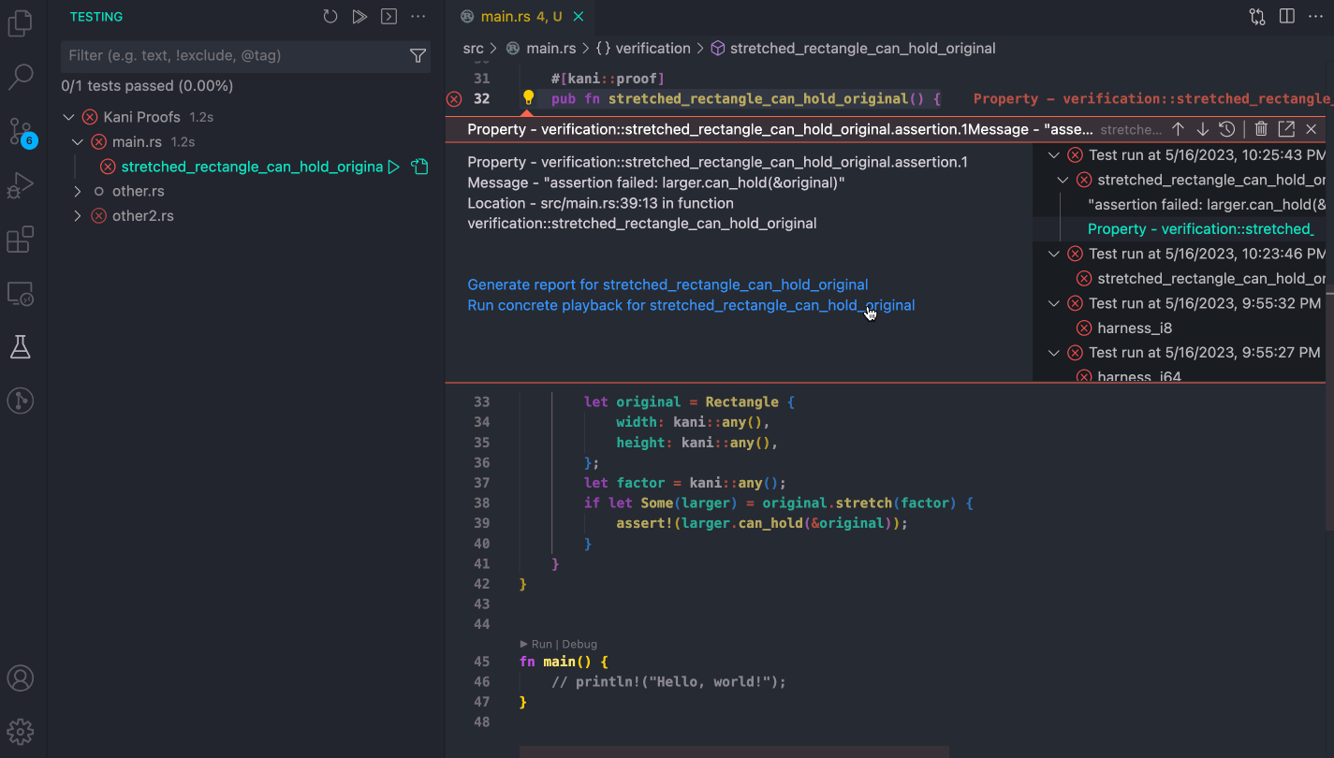The image size is (1334, 758).
Task: Open the Accounts menu icon
Action: [x=21, y=678]
